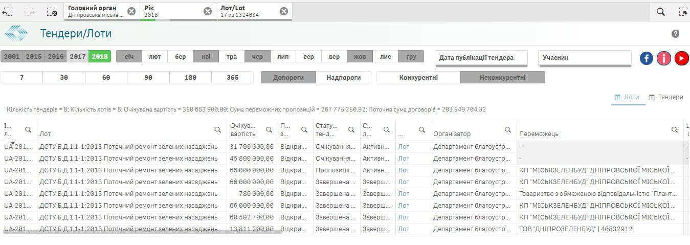Screen dimensions: 690x245
Task: Open the Facebook link icon
Action: pos(647,58)
